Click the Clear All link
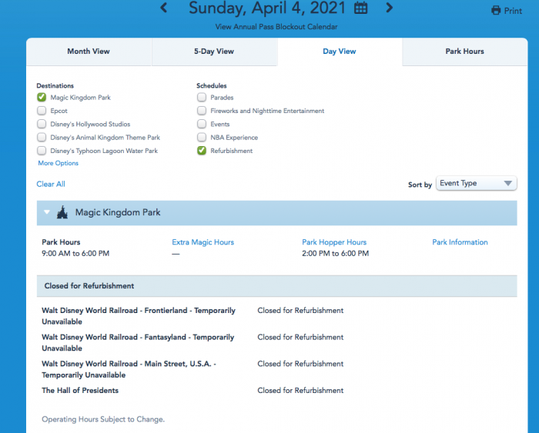539x433 pixels. click(x=51, y=184)
